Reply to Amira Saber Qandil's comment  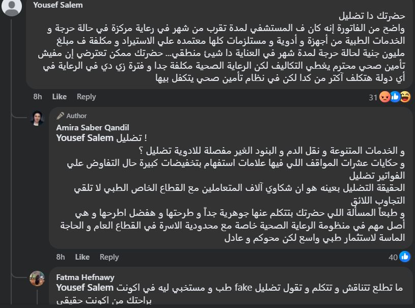(x=109, y=257)
